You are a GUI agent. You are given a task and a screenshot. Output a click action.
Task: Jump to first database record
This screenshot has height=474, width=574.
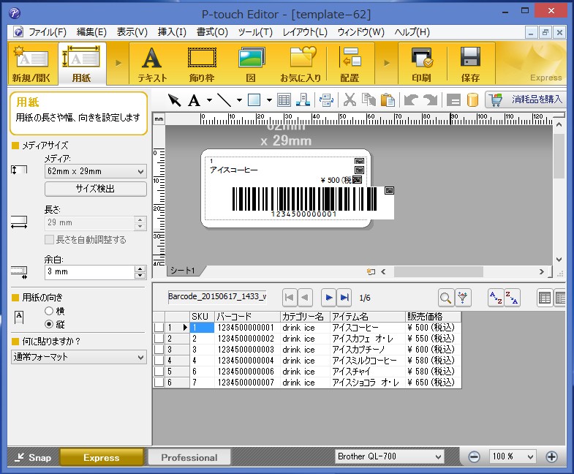[x=290, y=298]
